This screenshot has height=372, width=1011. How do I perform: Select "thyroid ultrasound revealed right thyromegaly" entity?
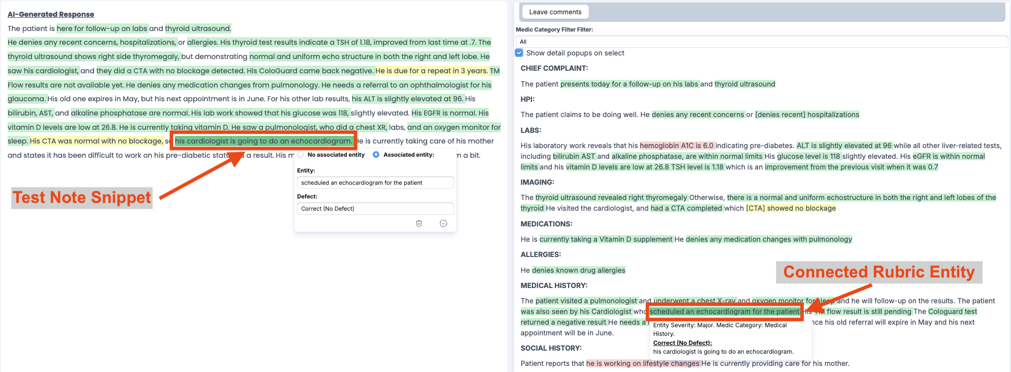(x=611, y=197)
